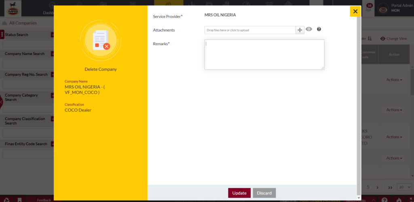This screenshot has height=202, width=414.
Task: Go to next page arrow
Action: [377, 187]
